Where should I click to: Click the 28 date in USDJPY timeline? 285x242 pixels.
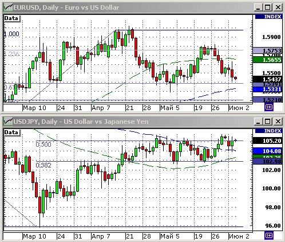tap(147, 236)
